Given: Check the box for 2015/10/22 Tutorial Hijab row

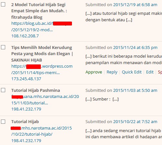Looking at the screenshot, I should point(3,122).
